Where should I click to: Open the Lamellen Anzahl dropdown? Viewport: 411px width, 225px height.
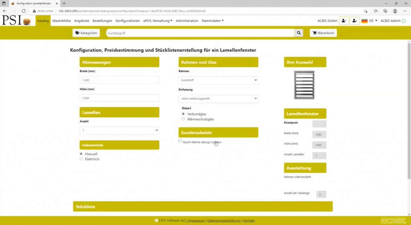coord(119,130)
